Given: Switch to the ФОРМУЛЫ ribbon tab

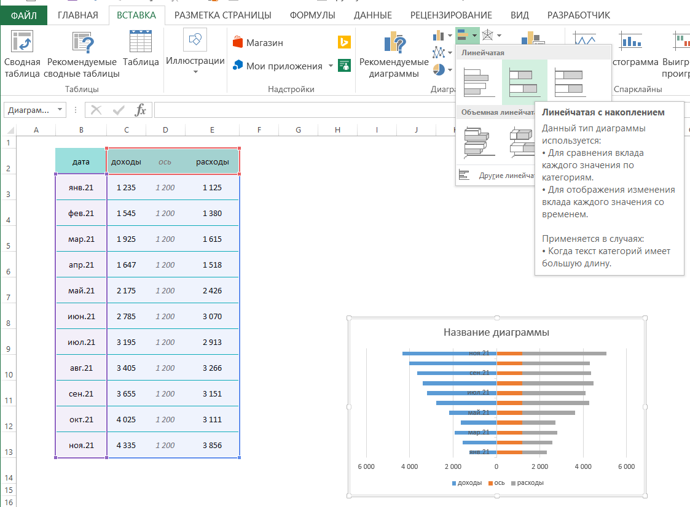Looking at the screenshot, I should (x=312, y=15).
